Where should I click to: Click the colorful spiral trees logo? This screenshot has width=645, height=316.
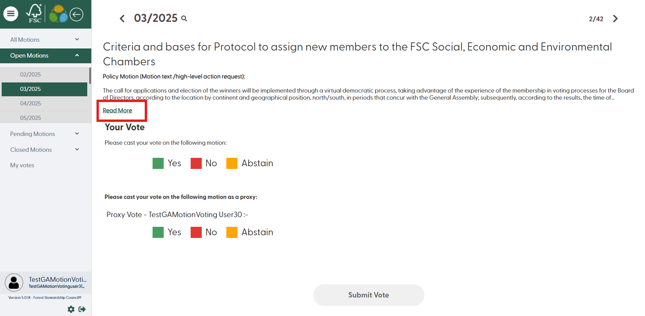(x=58, y=14)
